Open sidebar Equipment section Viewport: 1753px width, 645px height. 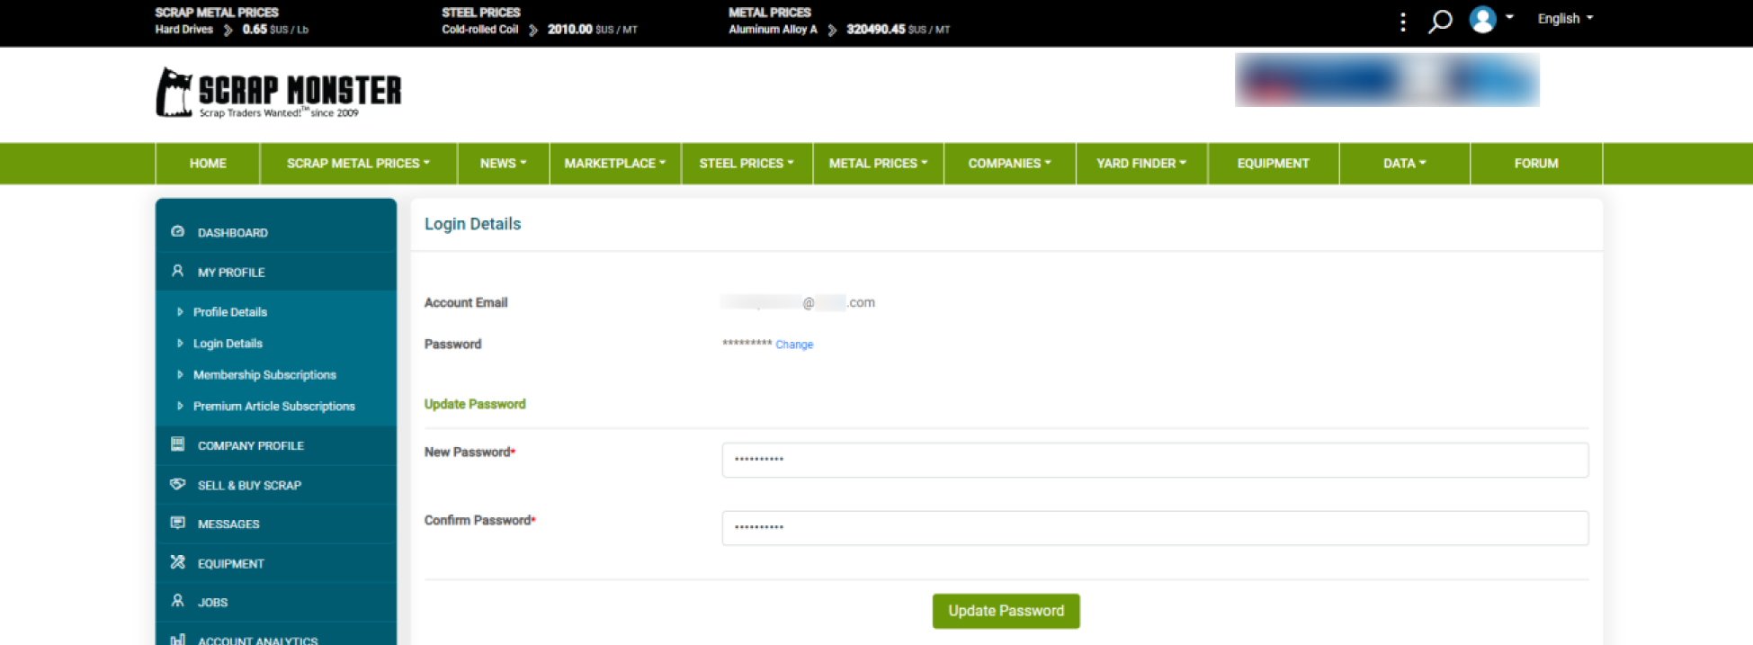coord(230,564)
